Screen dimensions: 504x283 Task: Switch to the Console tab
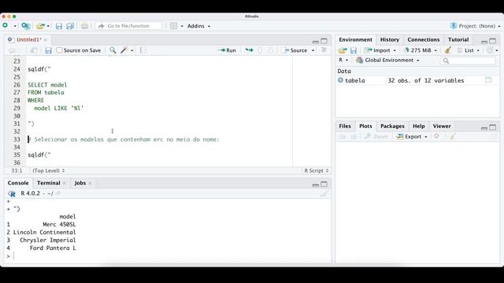tap(18, 183)
